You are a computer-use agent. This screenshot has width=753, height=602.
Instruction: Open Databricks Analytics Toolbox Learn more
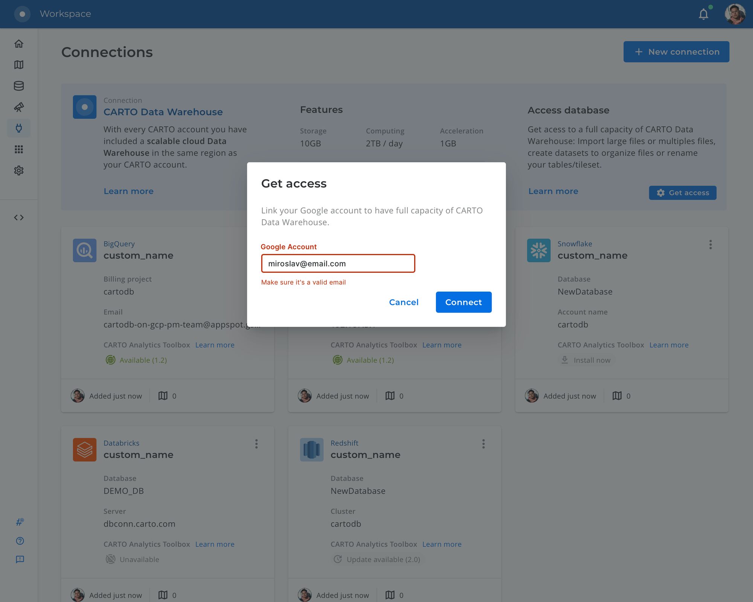(215, 544)
